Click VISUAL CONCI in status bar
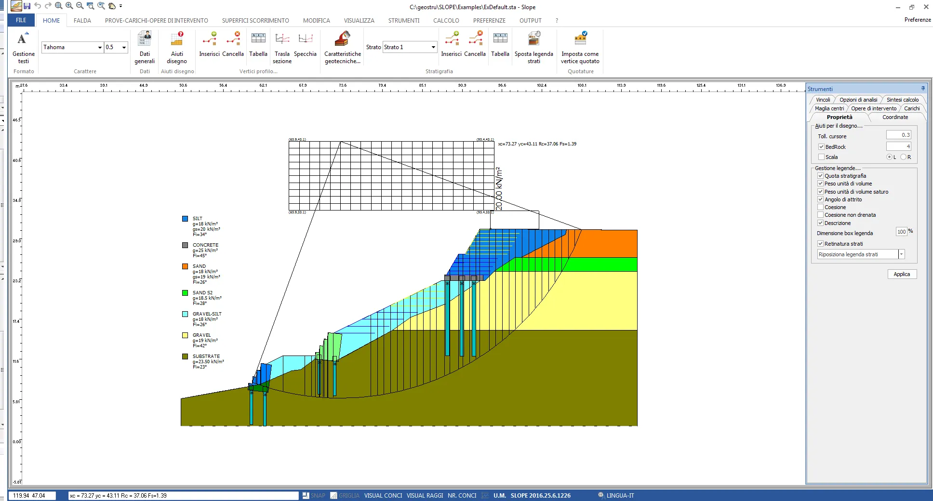 383,495
